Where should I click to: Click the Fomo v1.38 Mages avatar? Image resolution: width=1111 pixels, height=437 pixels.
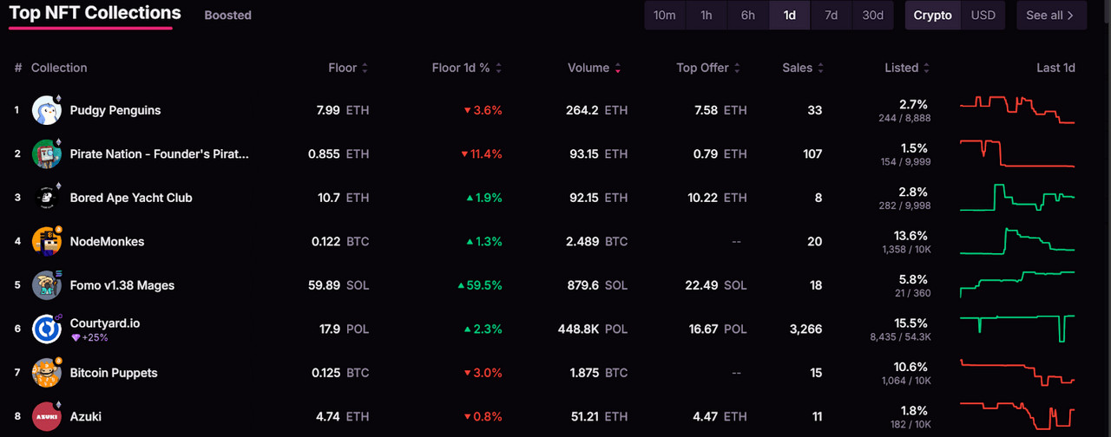point(47,285)
